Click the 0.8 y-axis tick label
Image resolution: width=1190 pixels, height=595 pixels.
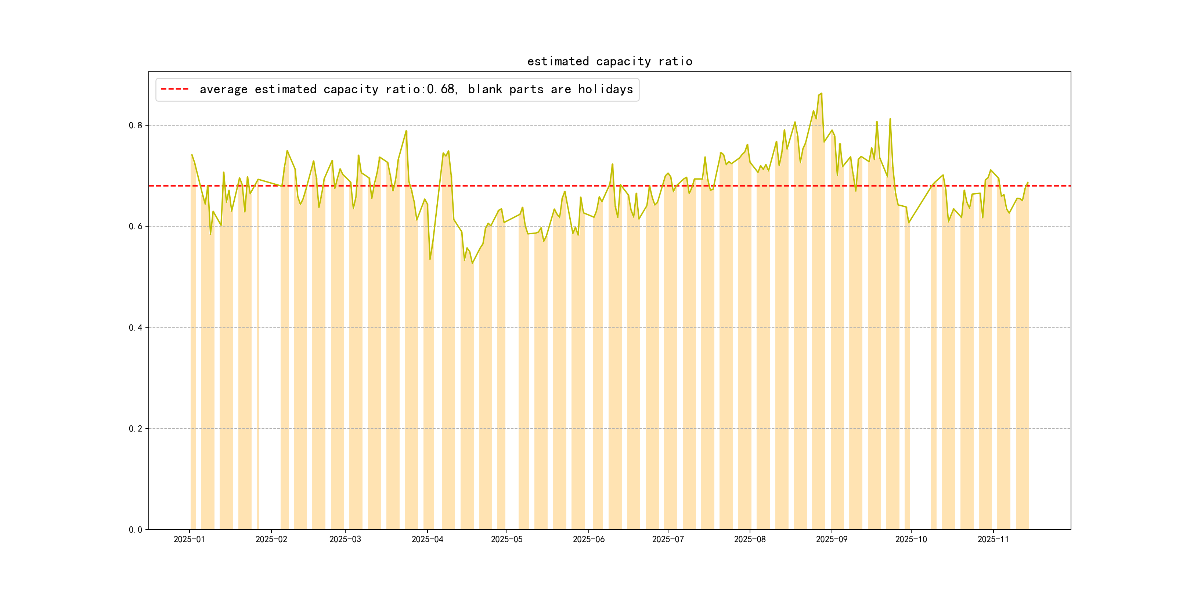(x=136, y=125)
